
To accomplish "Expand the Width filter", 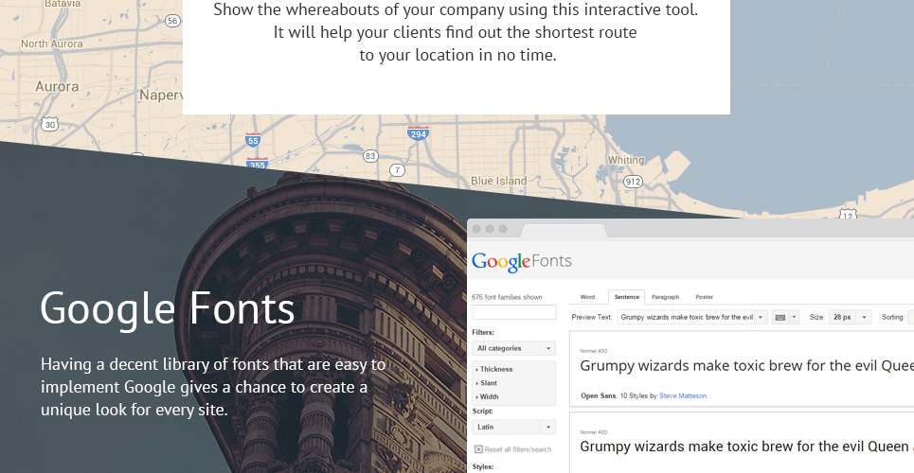I will [x=488, y=396].
